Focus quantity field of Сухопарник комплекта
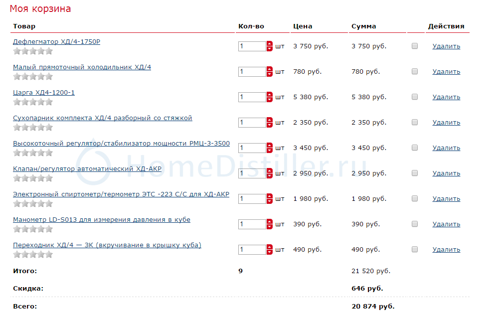This screenshot has width=491, height=321. click(252, 123)
